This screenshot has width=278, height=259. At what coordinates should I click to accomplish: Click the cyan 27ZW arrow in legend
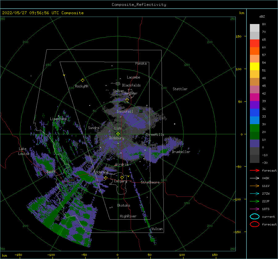(255, 193)
